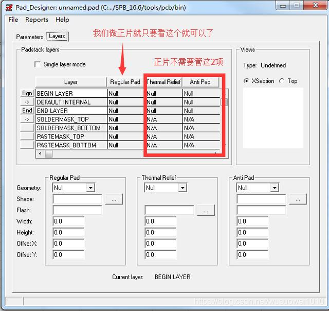
Task: Open Regular Pad shape browse button
Action: (x=114, y=199)
